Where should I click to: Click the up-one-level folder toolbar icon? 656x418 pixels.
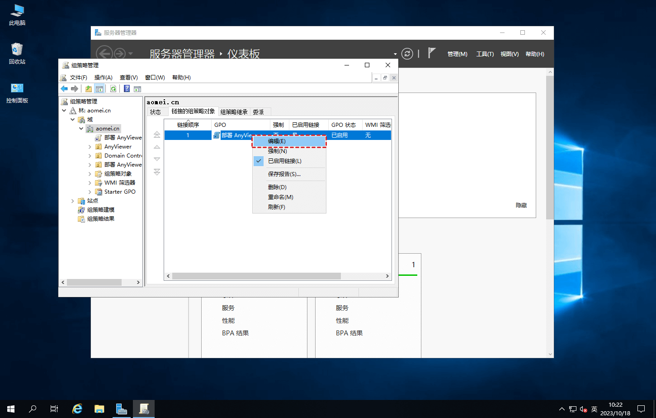click(89, 89)
